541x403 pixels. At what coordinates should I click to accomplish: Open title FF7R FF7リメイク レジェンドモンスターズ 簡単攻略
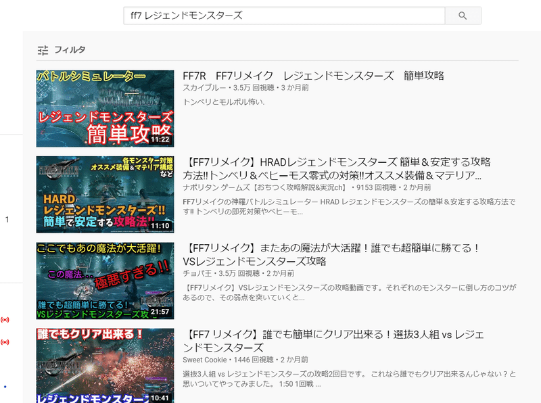tap(313, 76)
